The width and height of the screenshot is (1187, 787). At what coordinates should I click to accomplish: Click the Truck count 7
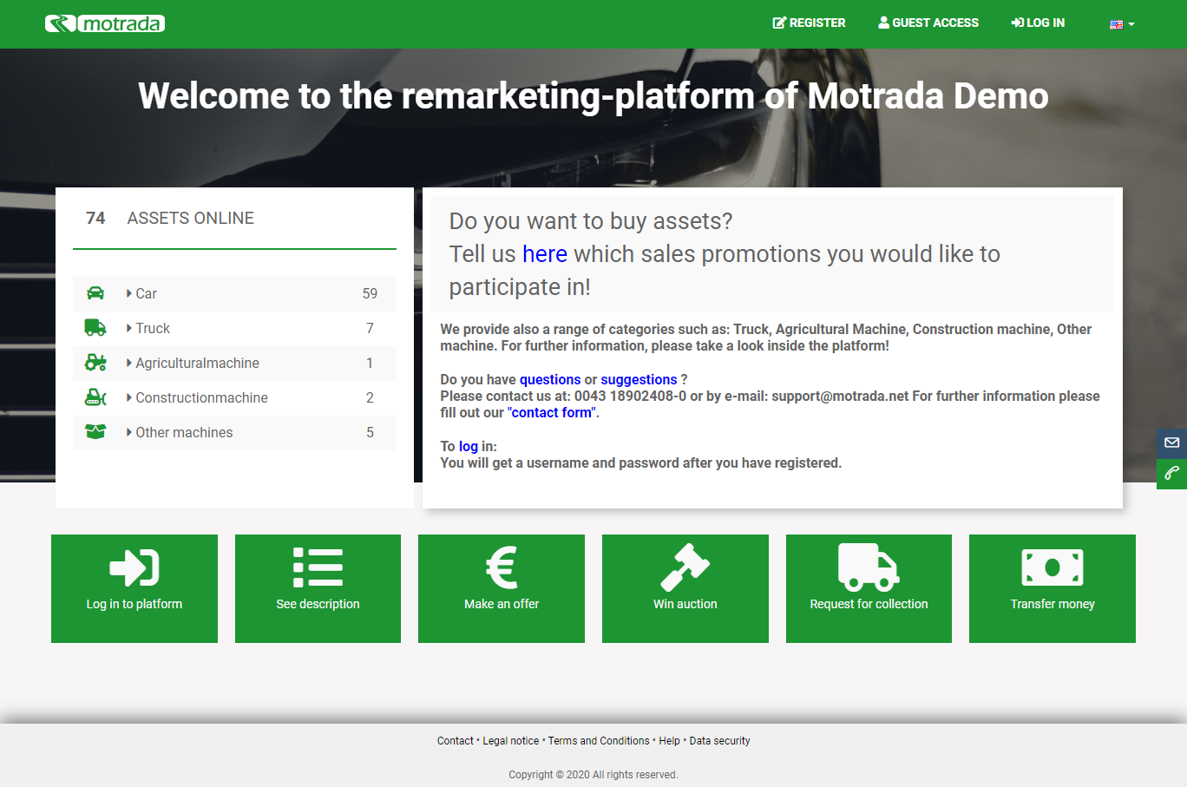coord(370,329)
